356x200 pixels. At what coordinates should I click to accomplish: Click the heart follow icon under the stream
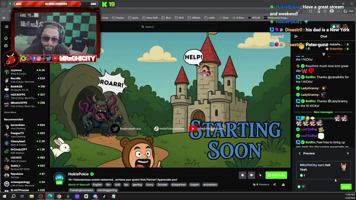pyautogui.click(x=251, y=175)
